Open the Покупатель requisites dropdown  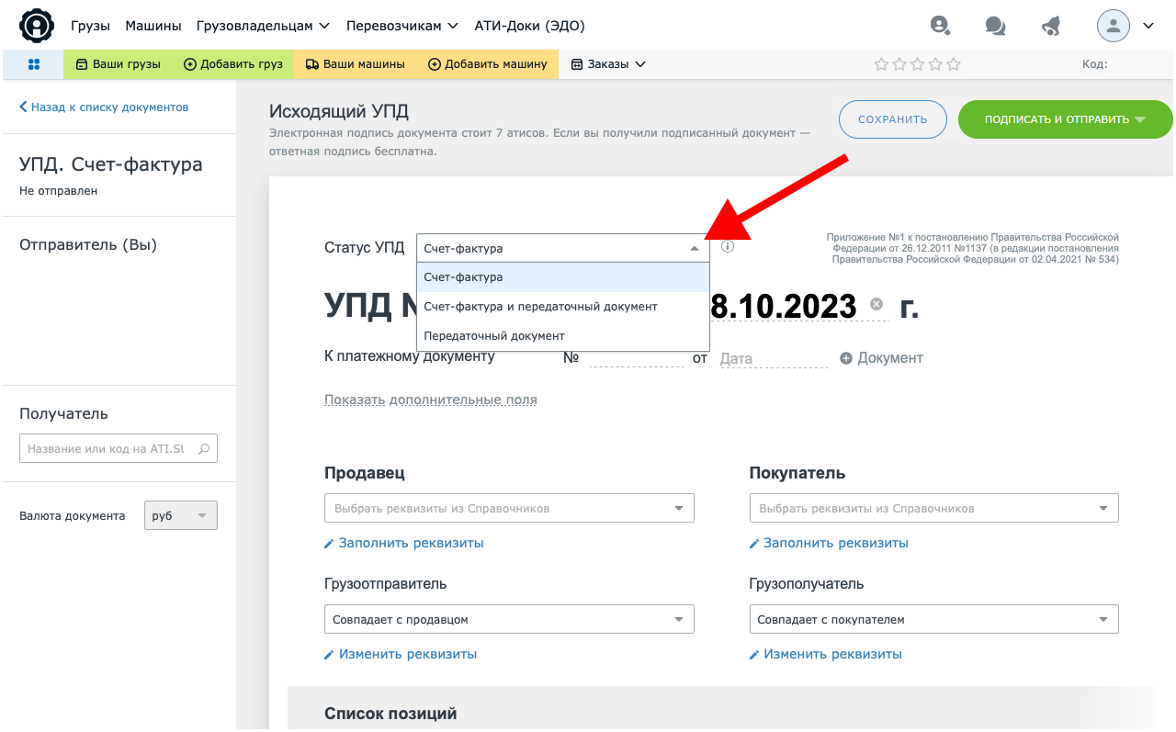[x=934, y=508]
